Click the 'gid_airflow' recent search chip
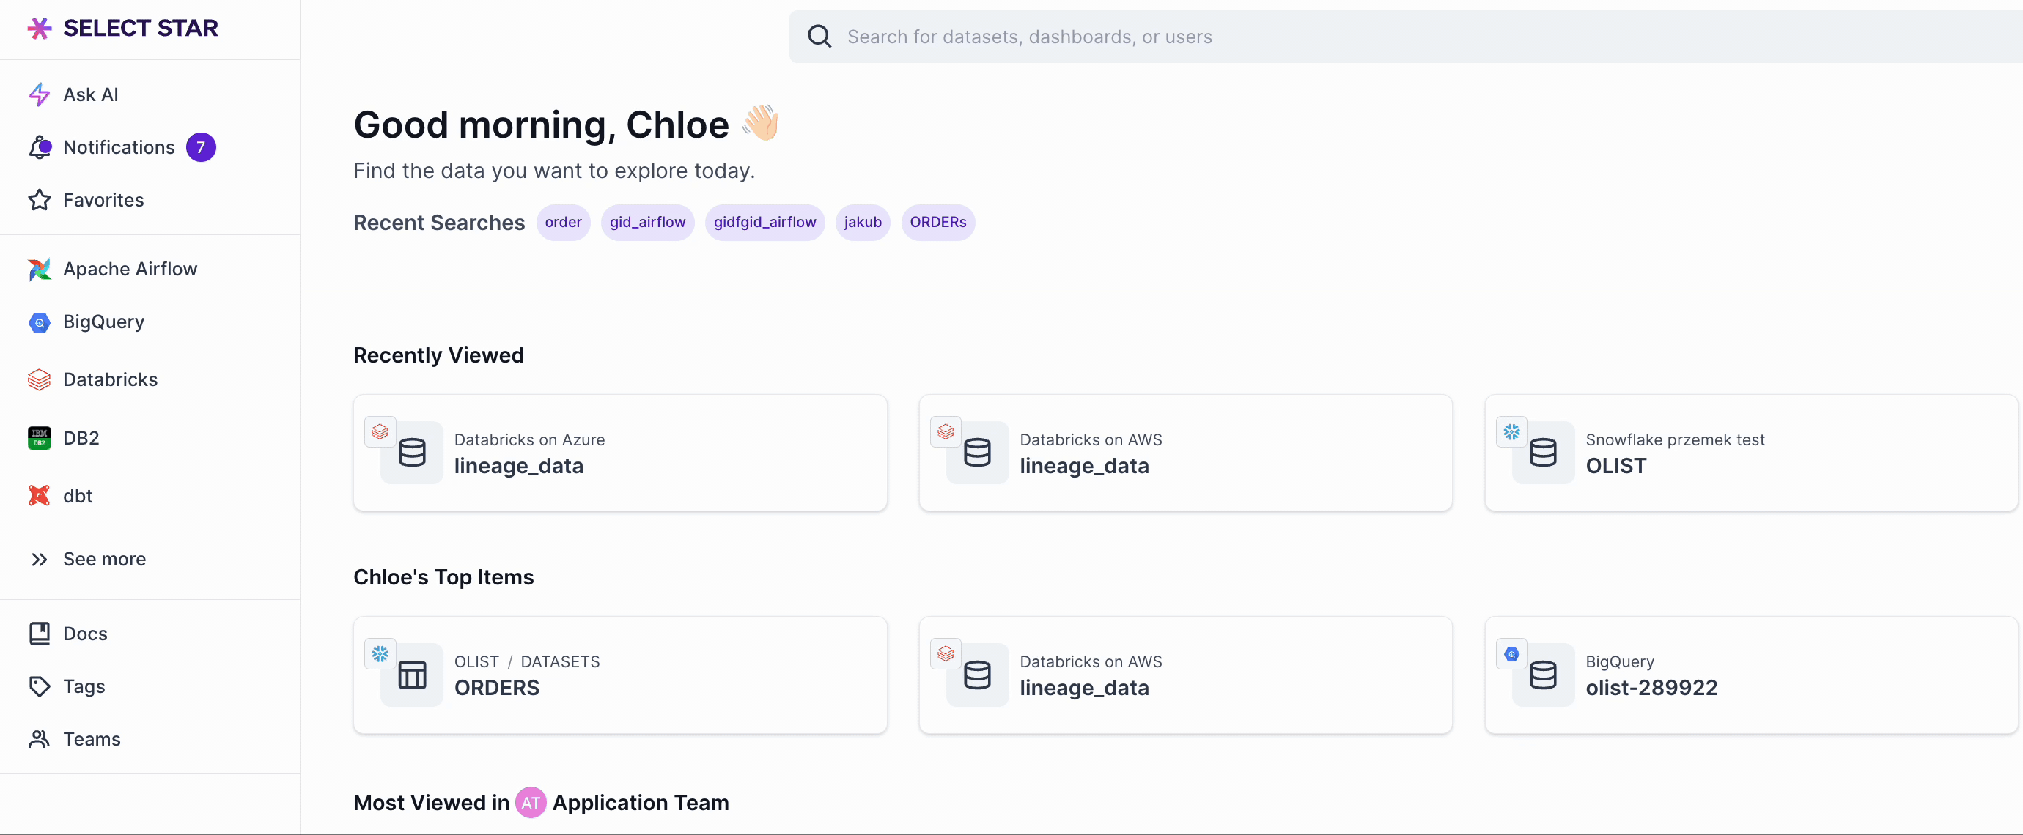The width and height of the screenshot is (2023, 835). [647, 223]
